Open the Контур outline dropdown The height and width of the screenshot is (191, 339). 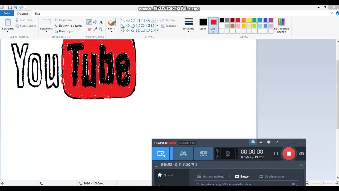click(x=169, y=20)
